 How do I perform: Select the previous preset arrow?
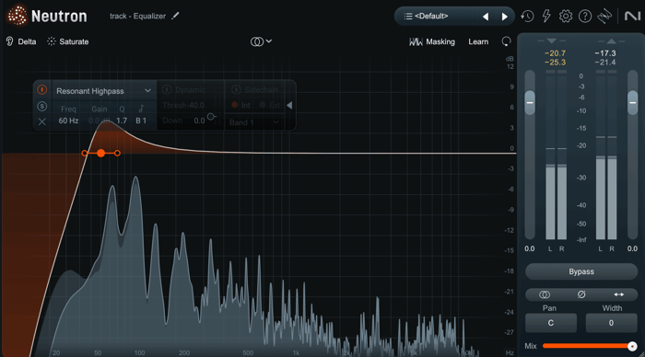tap(486, 17)
